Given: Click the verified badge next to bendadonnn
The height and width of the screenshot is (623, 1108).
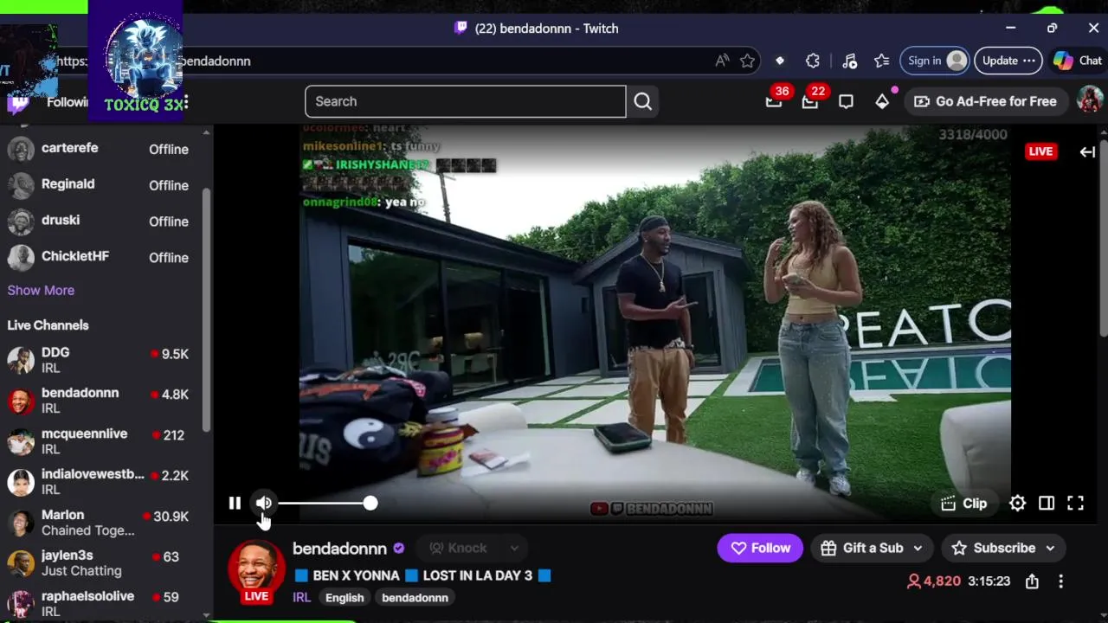Looking at the screenshot, I should pyautogui.click(x=398, y=549).
